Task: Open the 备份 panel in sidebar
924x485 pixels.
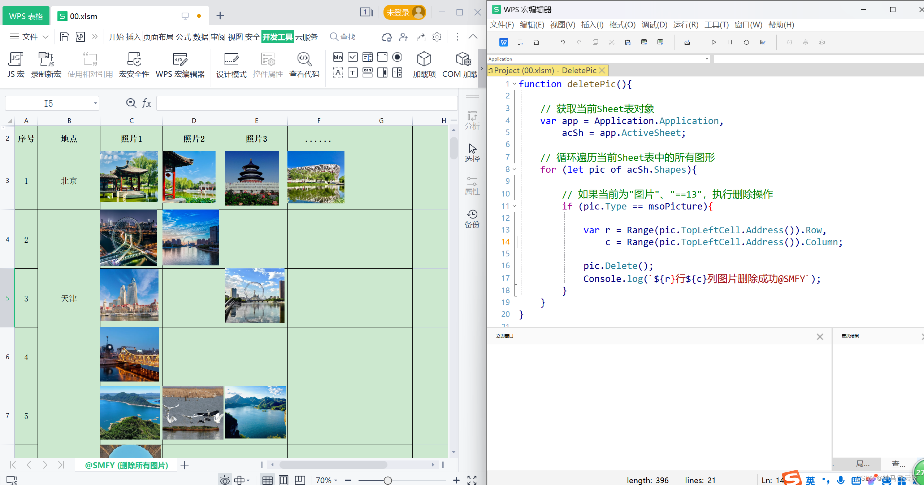Action: [x=472, y=219]
